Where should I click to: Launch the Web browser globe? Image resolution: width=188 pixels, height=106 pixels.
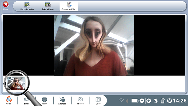[x=44, y=100]
